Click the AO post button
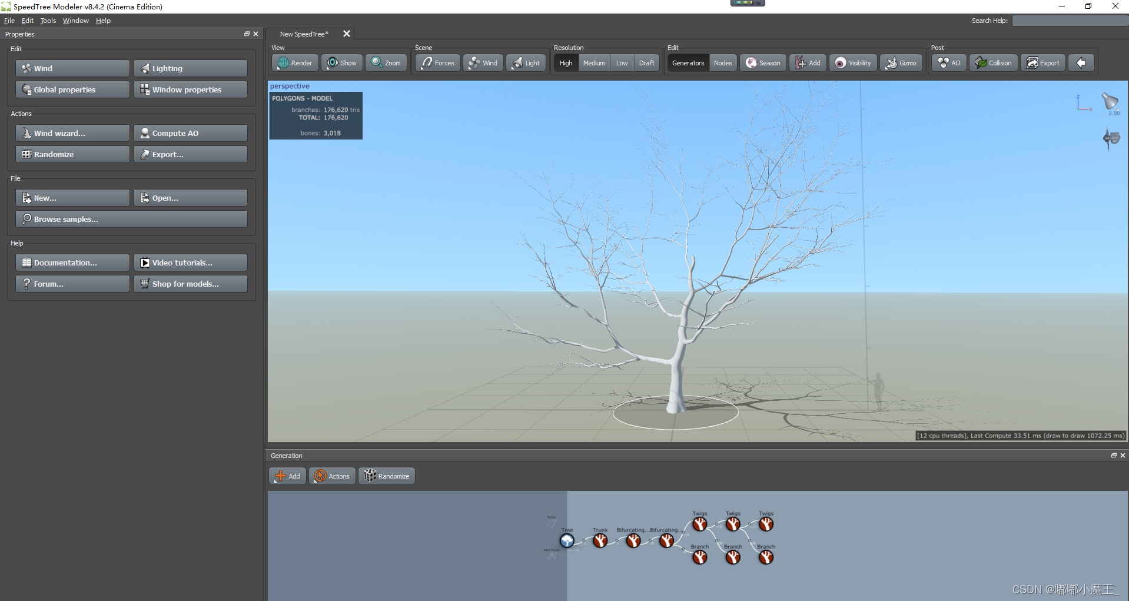This screenshot has width=1129, height=601. (949, 63)
